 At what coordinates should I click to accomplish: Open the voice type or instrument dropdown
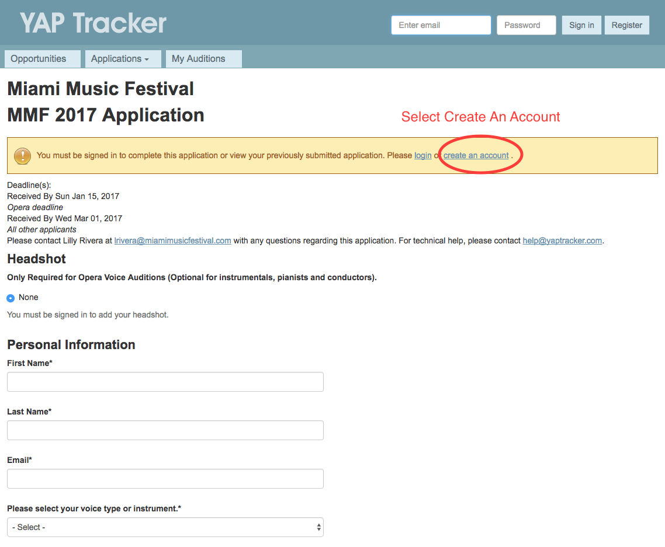click(165, 527)
